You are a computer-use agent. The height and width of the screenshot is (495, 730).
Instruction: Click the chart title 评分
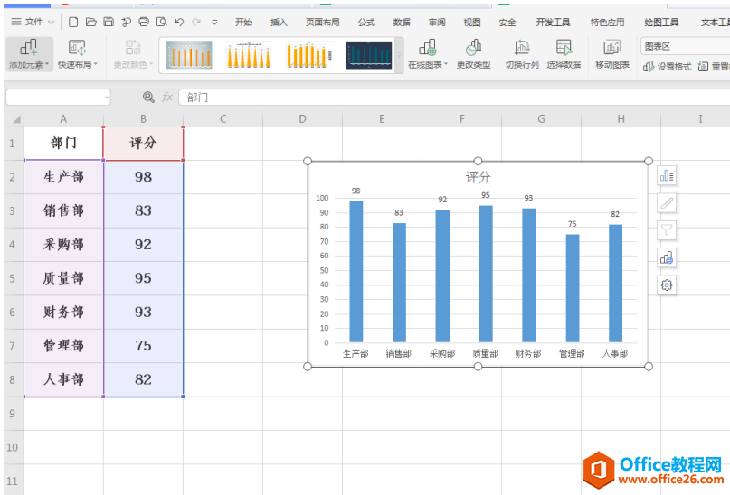(x=478, y=177)
